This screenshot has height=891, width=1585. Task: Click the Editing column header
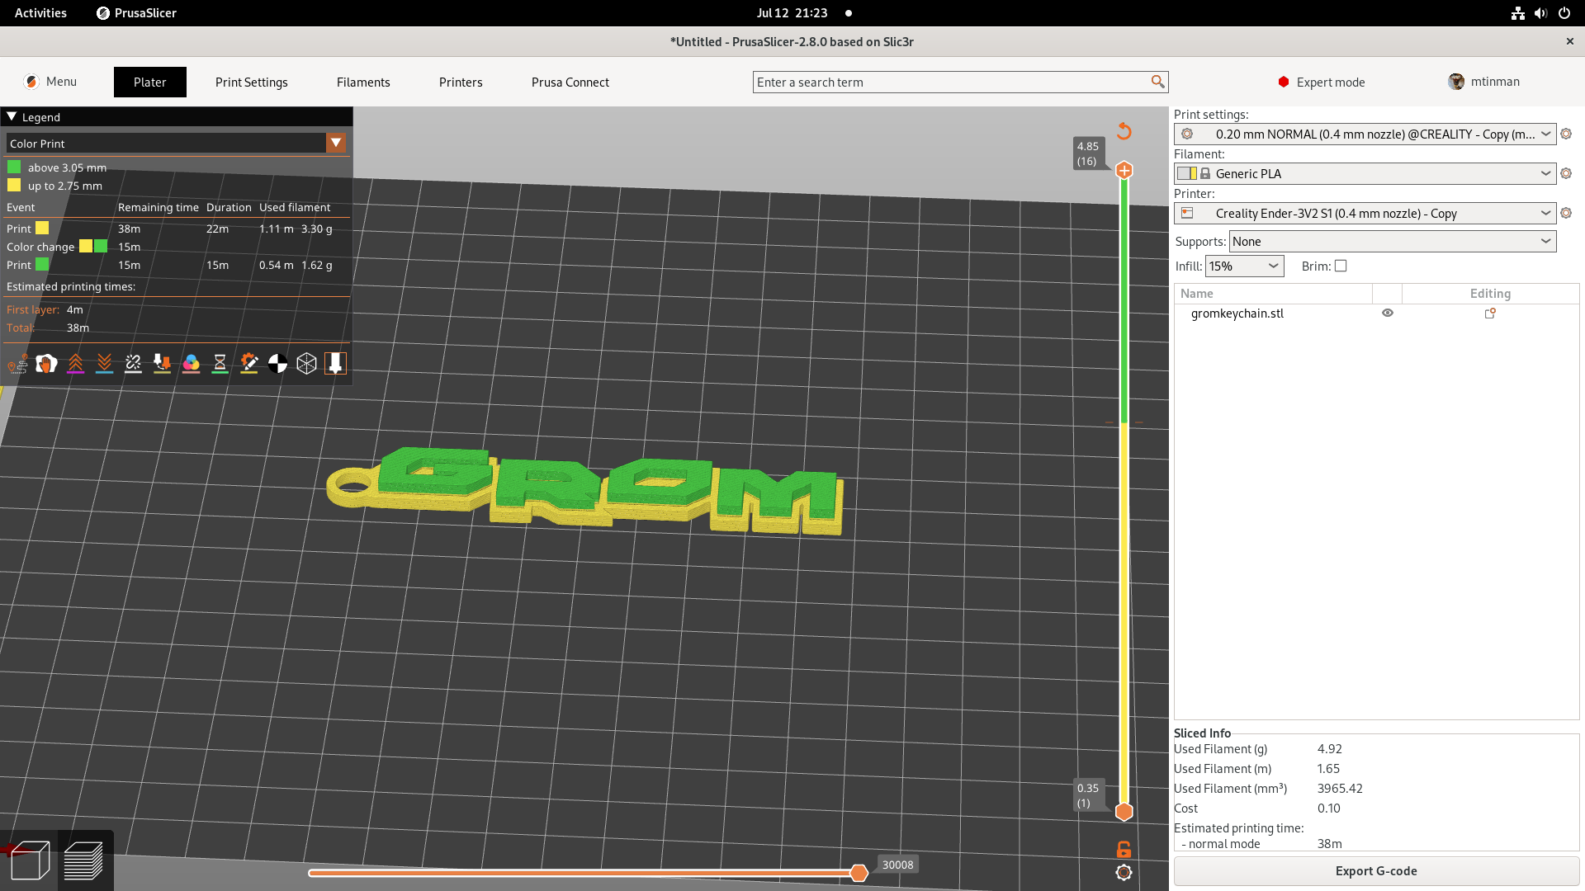click(x=1490, y=294)
